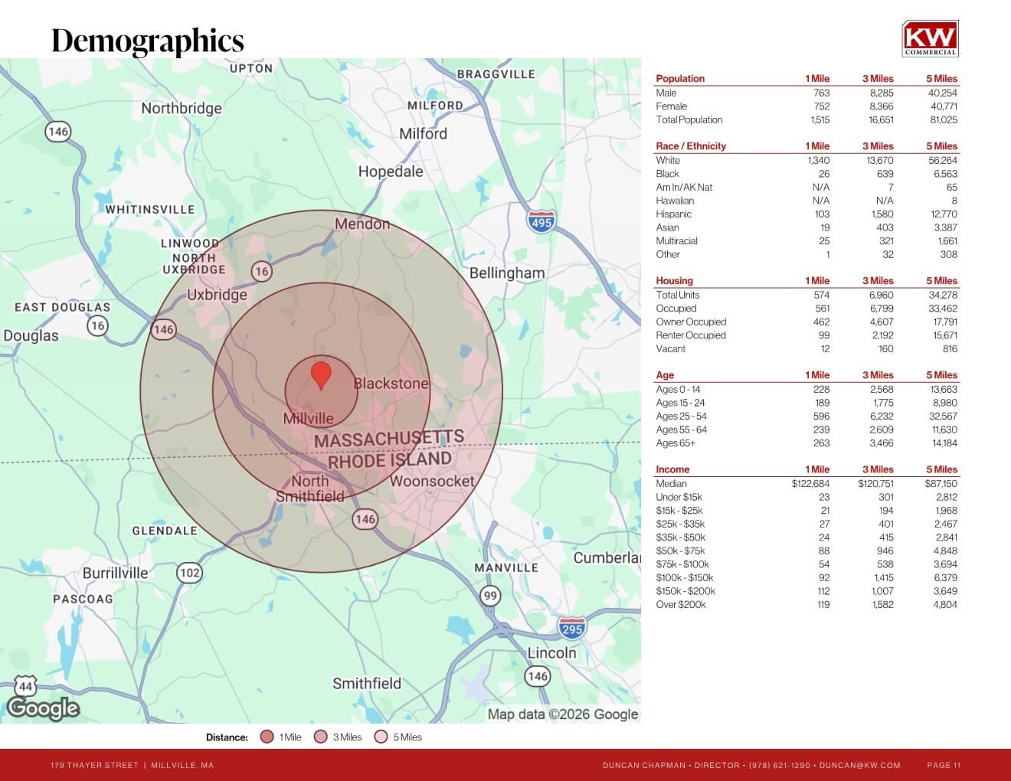Click the Google logo on the map
Viewport: 1011px width, 781px height.
tap(43, 709)
